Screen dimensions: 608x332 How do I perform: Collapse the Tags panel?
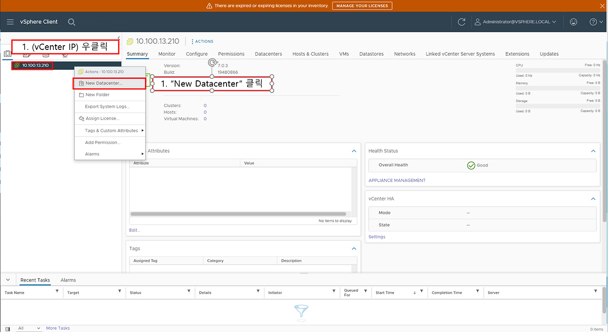click(354, 249)
